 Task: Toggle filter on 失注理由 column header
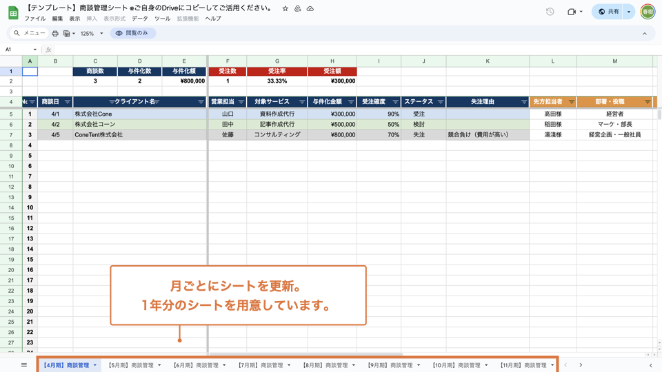pos(523,102)
